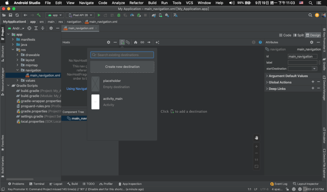Click the Auto Arrange sparkle icon

[157, 43]
